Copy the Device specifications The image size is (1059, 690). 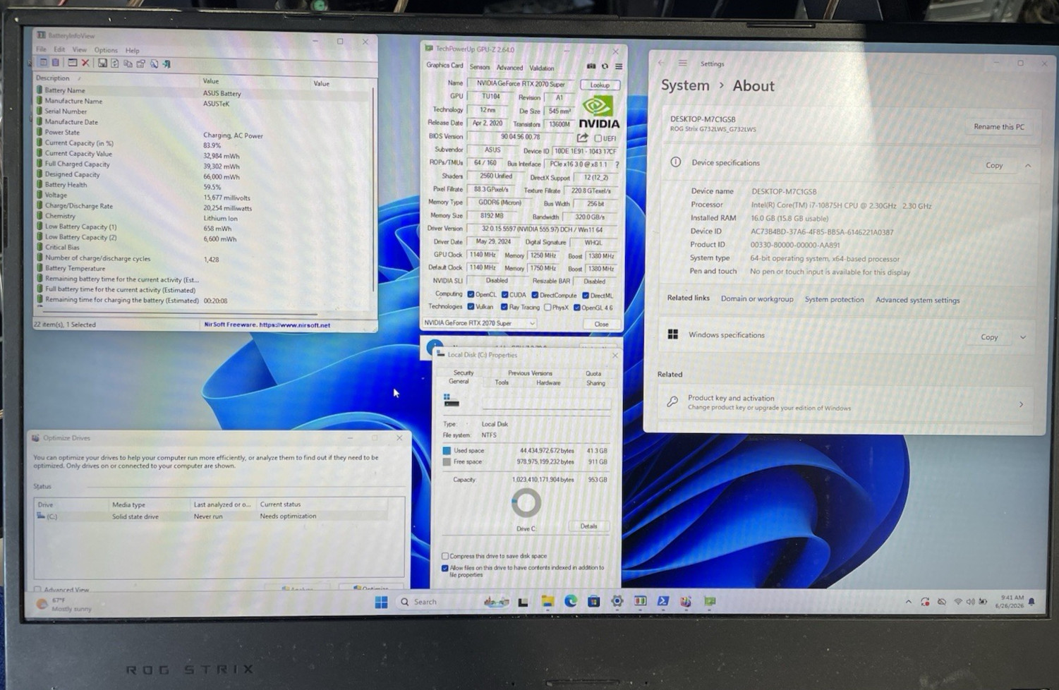(994, 165)
